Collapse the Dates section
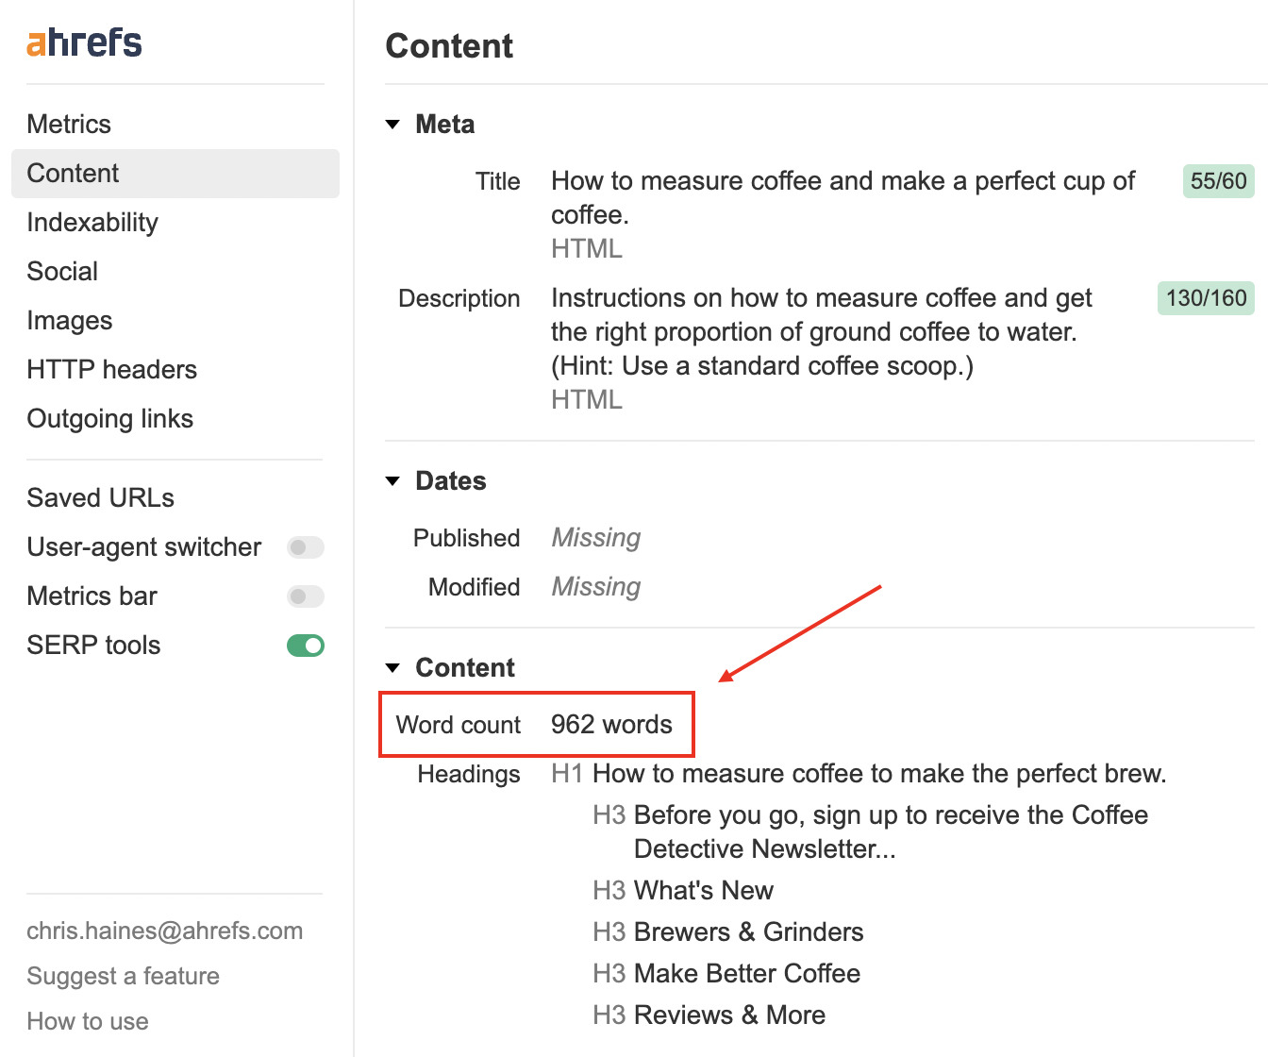The image size is (1268, 1057). point(393,481)
